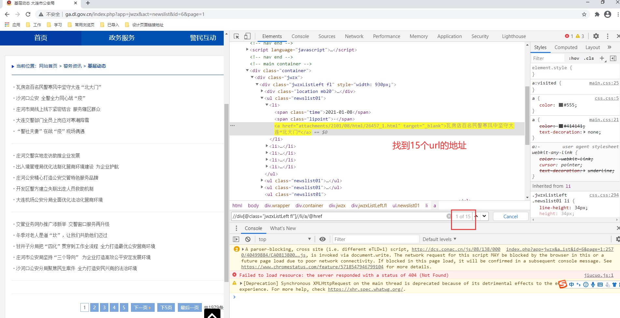The height and width of the screenshot is (318, 620).
Task: Click the back-to-top arrow on webpage
Action: (212, 314)
